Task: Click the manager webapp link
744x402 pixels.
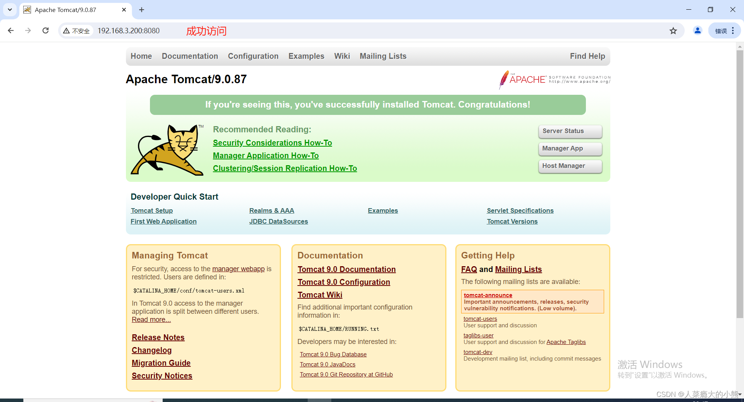Action: click(238, 269)
